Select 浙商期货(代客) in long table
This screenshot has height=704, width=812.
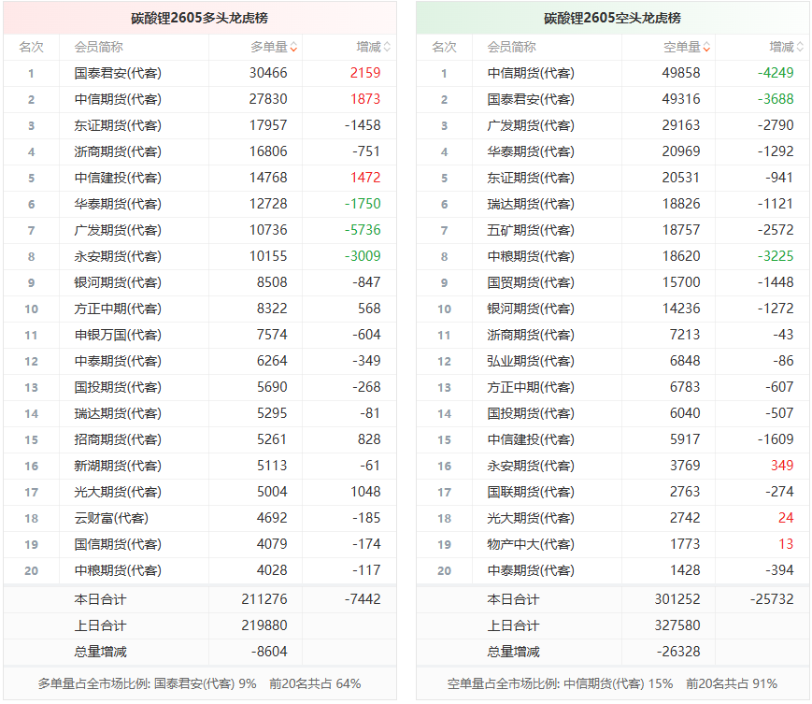(x=118, y=151)
